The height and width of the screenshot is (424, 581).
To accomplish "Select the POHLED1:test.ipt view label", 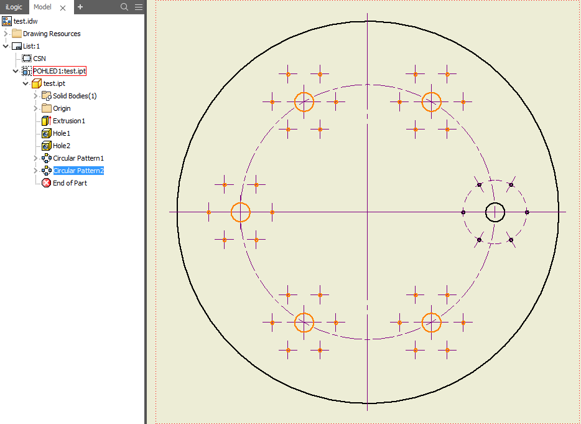I will point(60,71).
